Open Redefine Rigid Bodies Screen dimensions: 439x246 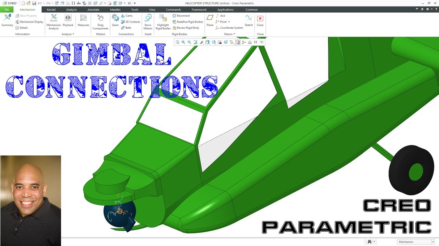(188, 22)
